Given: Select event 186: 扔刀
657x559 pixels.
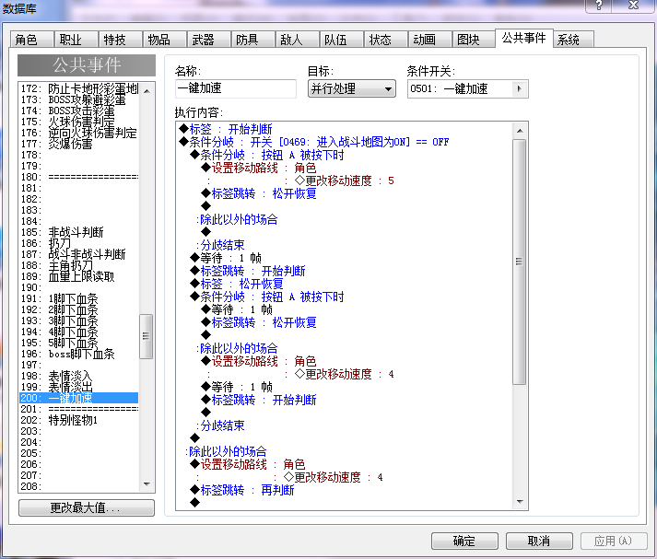Looking at the screenshot, I should click(79, 243).
